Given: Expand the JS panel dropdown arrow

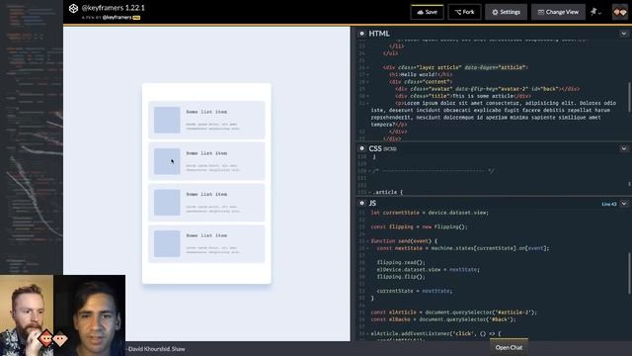Looking at the screenshot, I should pyautogui.click(x=623, y=204).
